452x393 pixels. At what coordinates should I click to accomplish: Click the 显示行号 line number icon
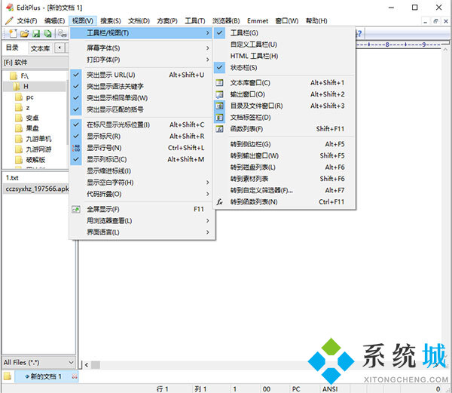pyautogui.click(x=76, y=148)
